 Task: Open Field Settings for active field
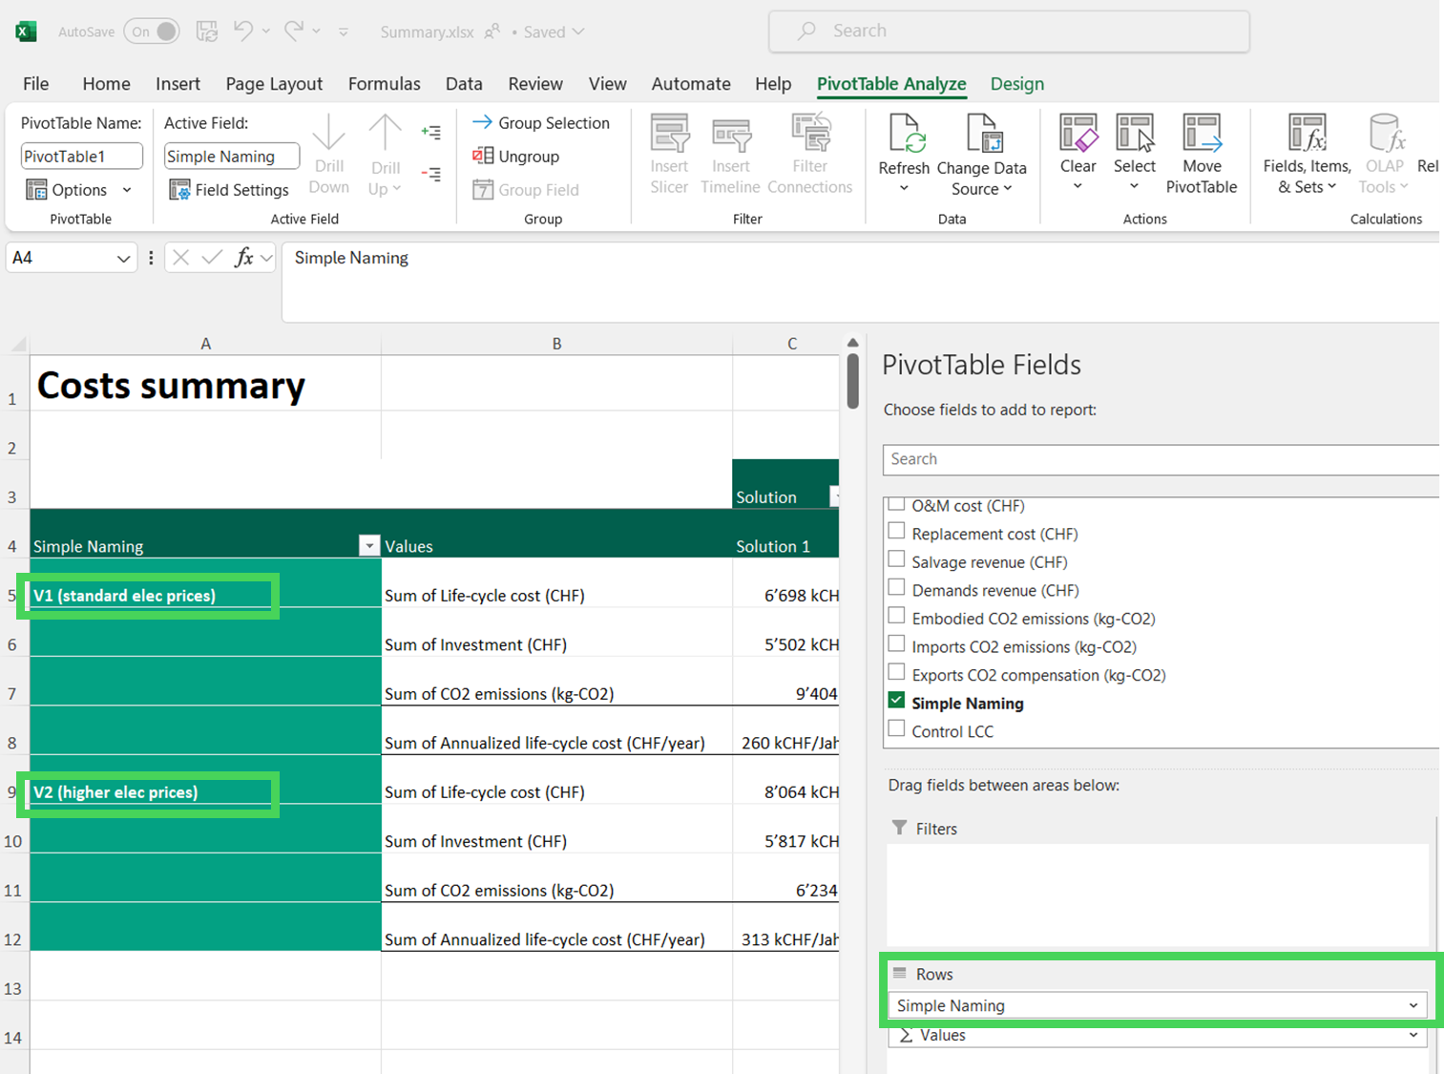tap(229, 190)
